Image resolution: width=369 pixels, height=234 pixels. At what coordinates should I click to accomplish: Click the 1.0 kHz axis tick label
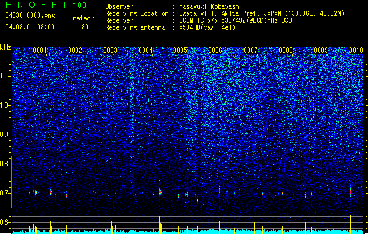point(5,105)
